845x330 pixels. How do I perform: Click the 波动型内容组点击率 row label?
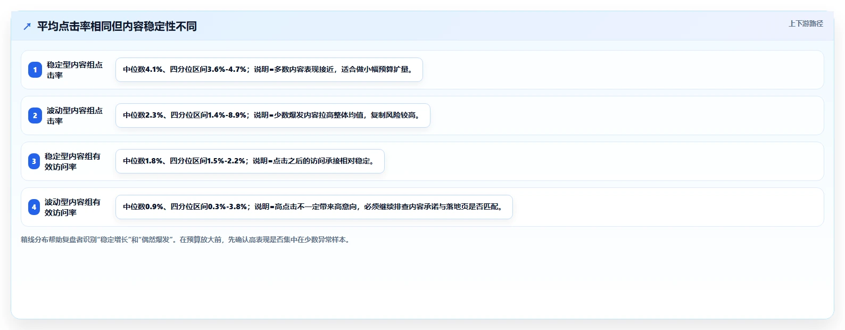tap(74, 115)
